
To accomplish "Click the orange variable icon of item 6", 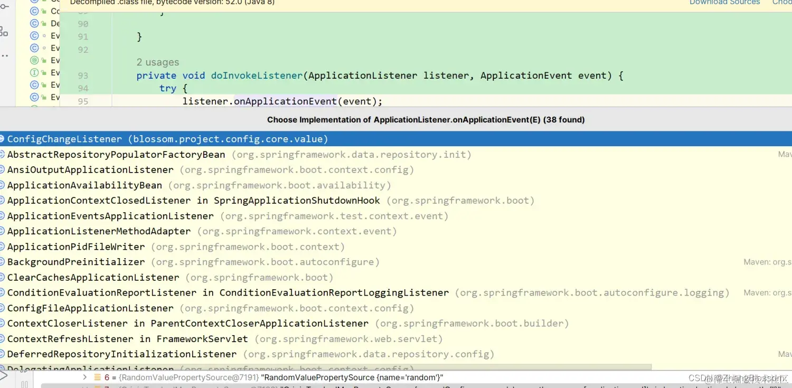I will click(x=98, y=377).
